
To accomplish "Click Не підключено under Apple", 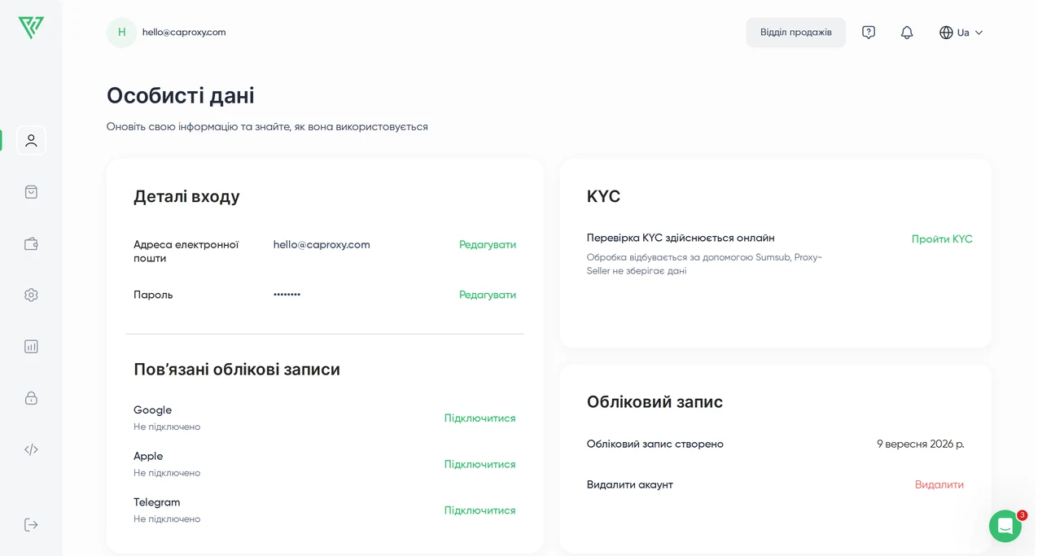I will pyautogui.click(x=167, y=473).
